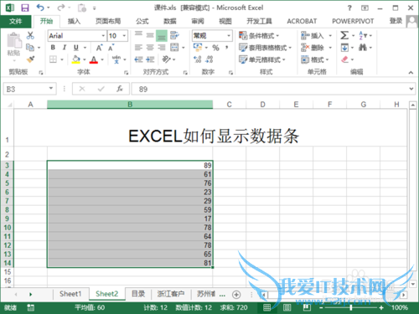
Task: Increase decimal places
Action: [x=198, y=59]
